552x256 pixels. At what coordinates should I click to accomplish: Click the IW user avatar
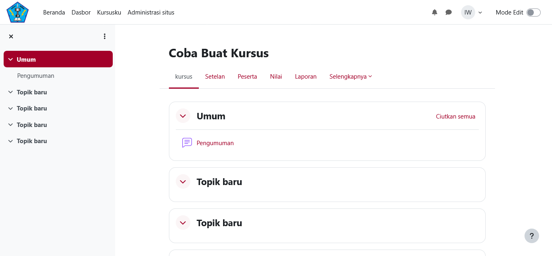coord(468,12)
